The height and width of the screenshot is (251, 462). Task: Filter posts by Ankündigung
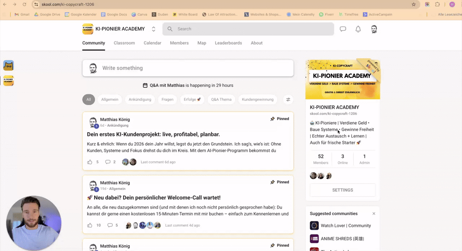pos(140,100)
